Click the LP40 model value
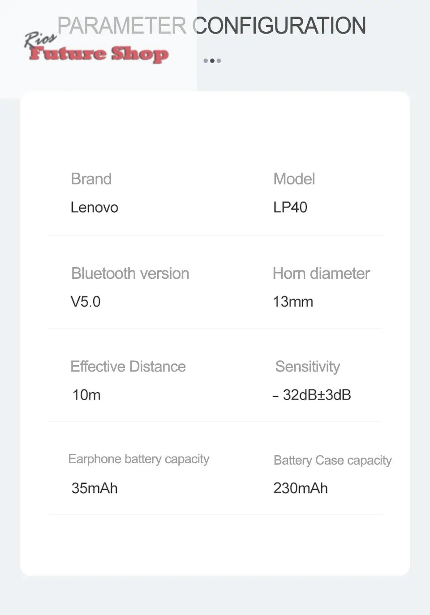The width and height of the screenshot is (430, 615). (290, 207)
